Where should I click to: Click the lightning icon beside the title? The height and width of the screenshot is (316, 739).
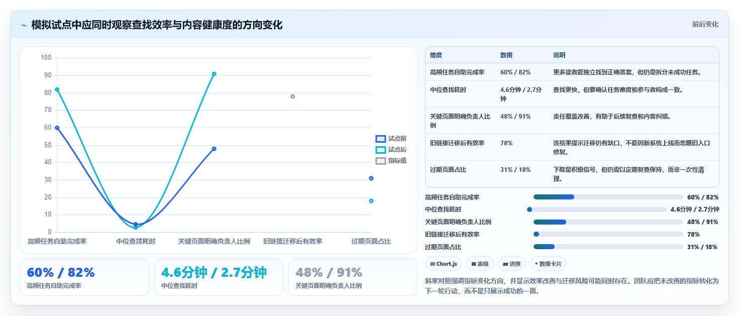coord(24,25)
